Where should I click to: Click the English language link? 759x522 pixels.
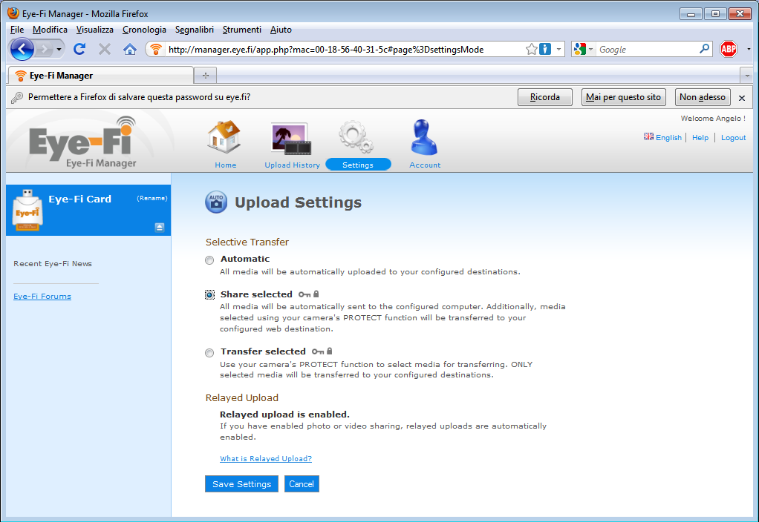point(668,137)
